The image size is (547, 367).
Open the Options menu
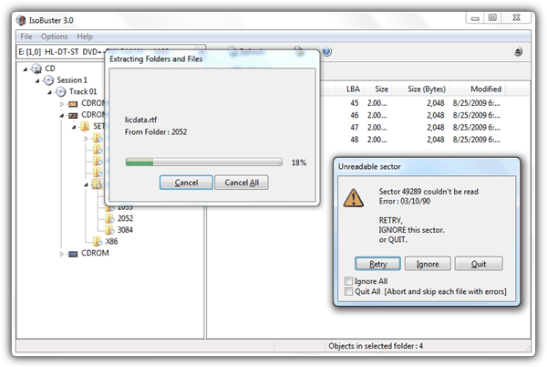pos(55,37)
